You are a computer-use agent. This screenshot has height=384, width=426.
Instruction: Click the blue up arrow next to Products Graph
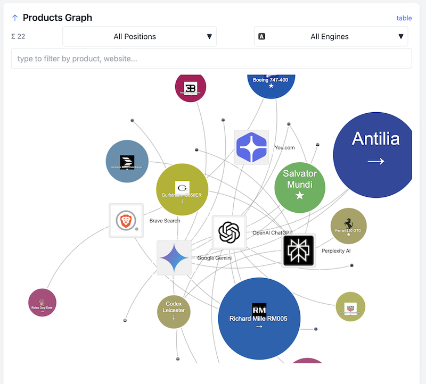click(15, 17)
